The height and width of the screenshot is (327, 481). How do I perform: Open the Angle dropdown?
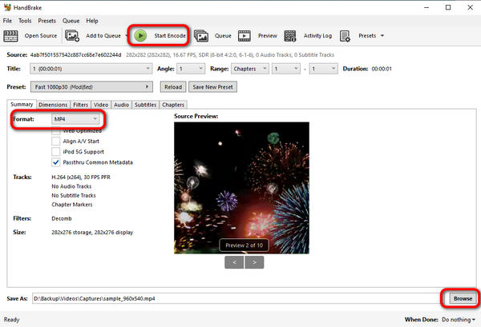tap(191, 69)
